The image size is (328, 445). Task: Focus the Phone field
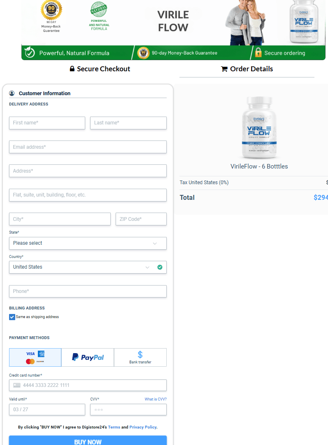tap(88, 291)
